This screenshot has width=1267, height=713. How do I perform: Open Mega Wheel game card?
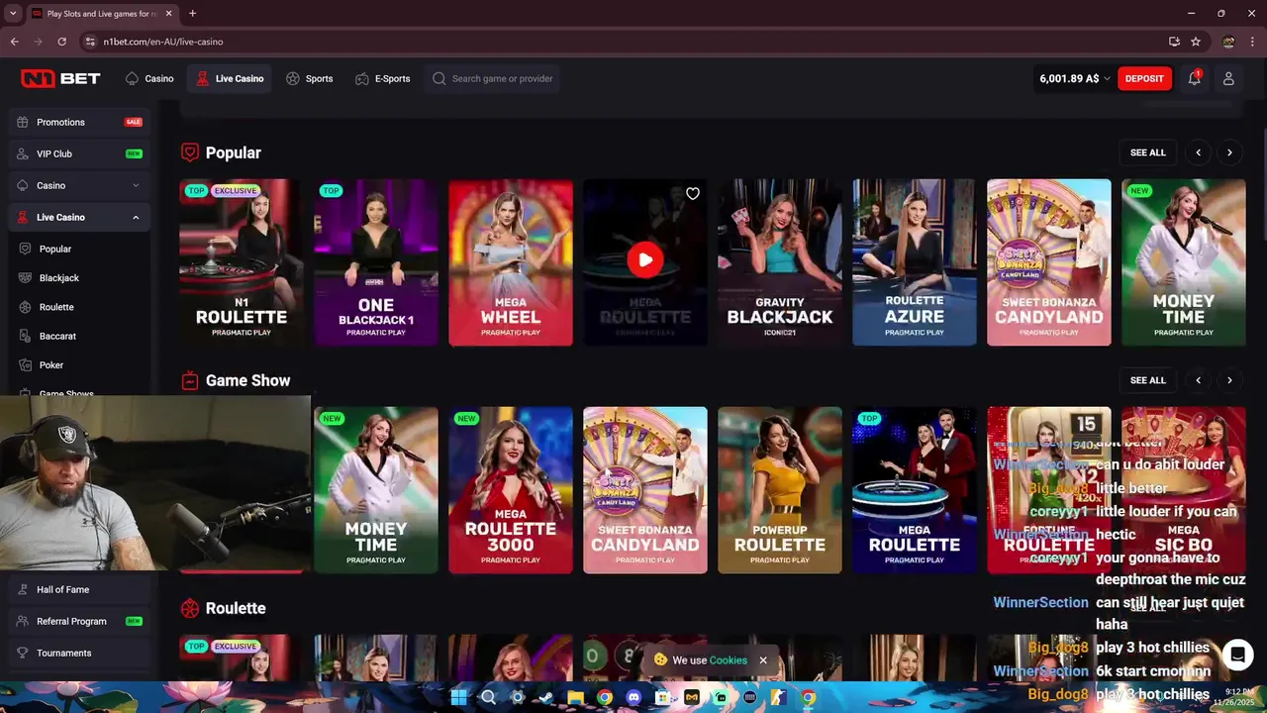click(511, 262)
